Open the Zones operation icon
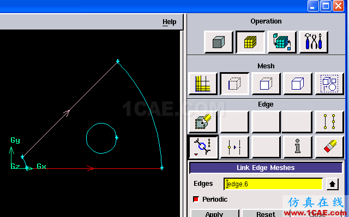 [x=282, y=42]
